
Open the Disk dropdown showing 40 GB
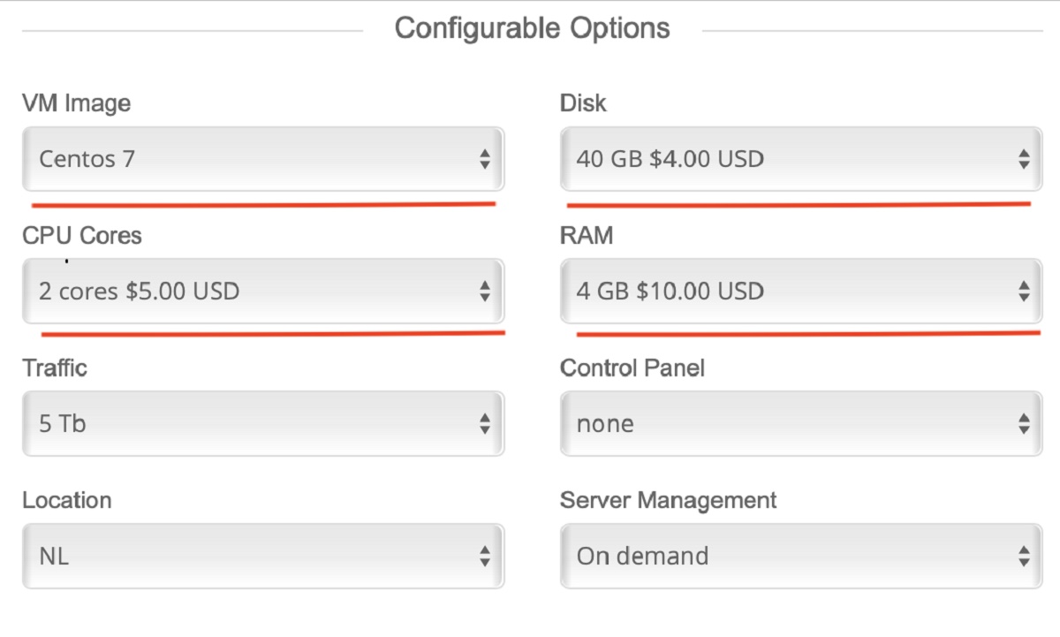click(x=800, y=159)
